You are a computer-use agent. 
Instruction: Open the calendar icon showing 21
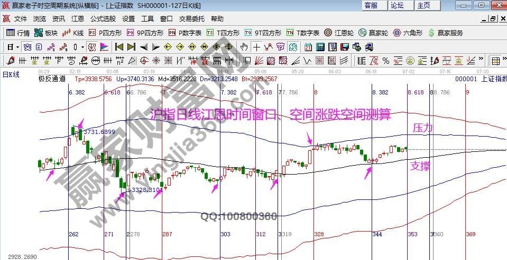point(308,46)
